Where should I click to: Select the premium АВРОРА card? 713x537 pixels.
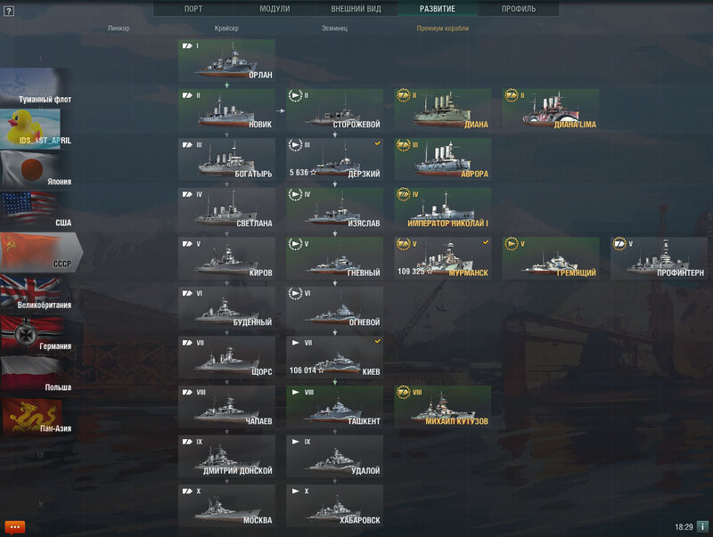coord(443,159)
